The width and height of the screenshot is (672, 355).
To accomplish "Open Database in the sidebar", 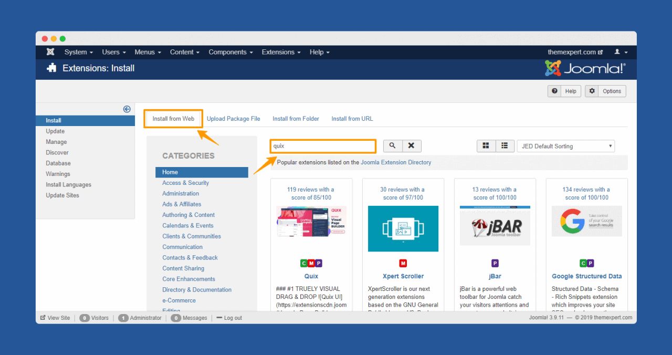I will click(58, 163).
